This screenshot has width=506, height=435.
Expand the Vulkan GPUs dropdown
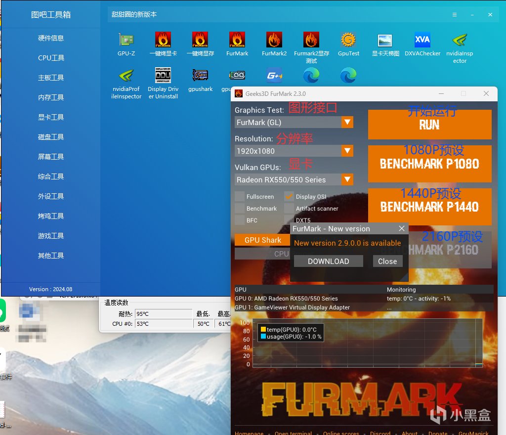347,179
